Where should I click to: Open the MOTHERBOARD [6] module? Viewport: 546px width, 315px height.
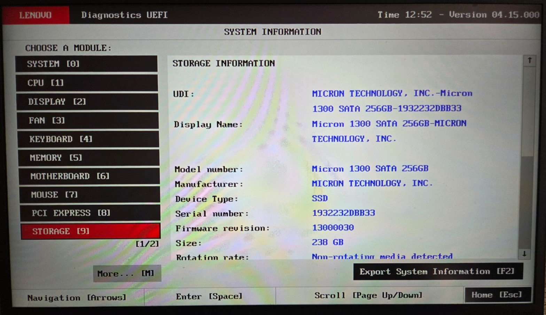(89, 176)
